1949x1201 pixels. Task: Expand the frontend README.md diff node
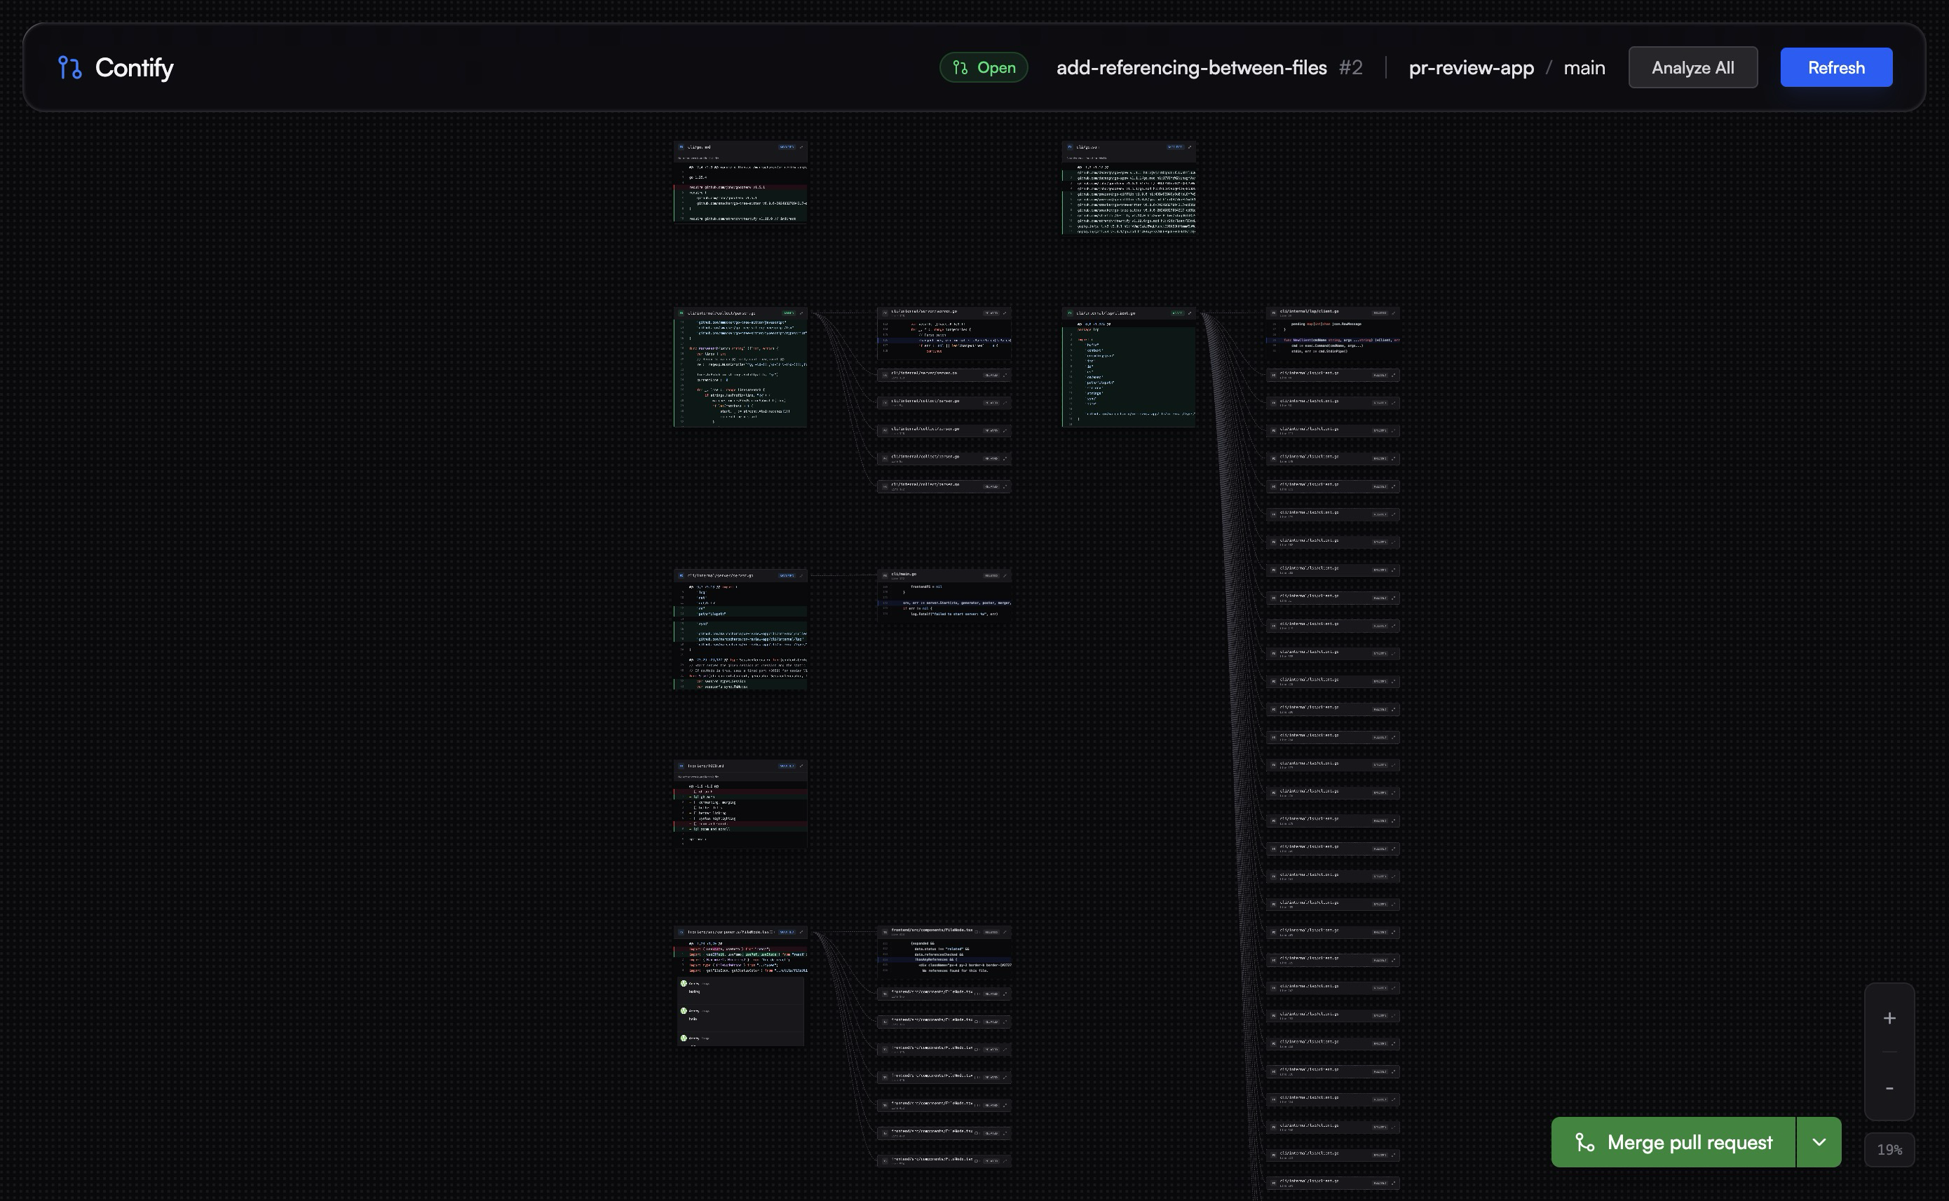pos(801,766)
